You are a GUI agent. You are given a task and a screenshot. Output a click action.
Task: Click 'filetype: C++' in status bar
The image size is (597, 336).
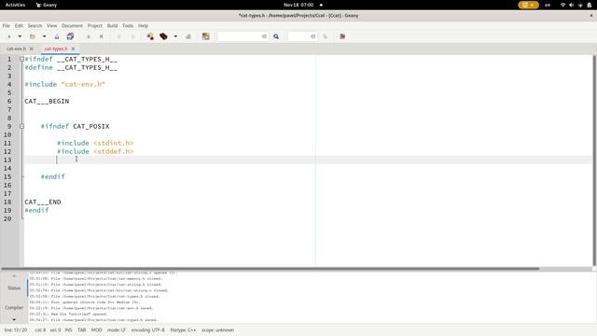183,329
